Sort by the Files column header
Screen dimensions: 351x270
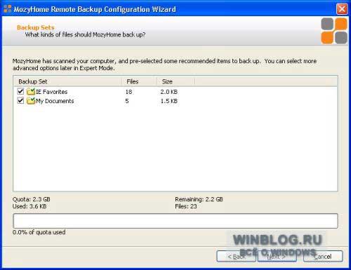(x=139, y=81)
